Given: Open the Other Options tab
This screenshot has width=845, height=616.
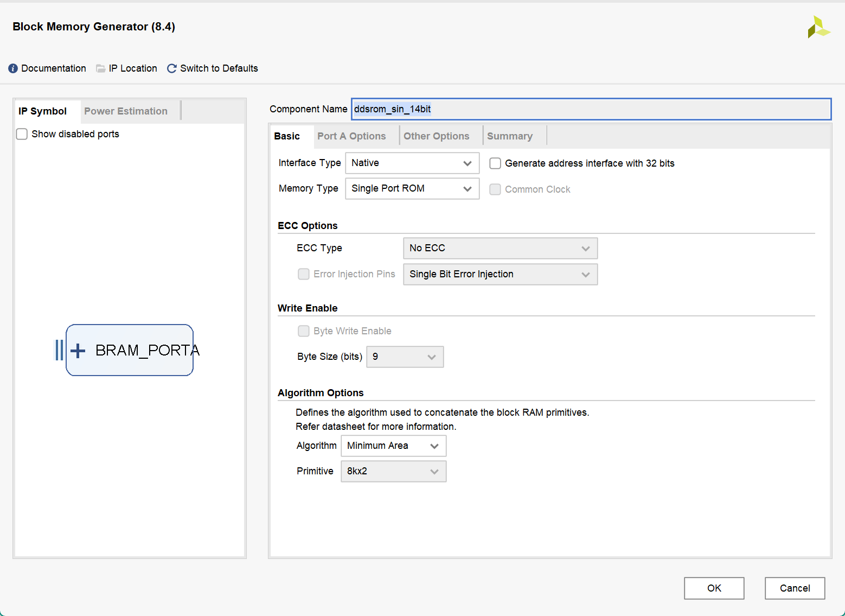Looking at the screenshot, I should pos(436,136).
